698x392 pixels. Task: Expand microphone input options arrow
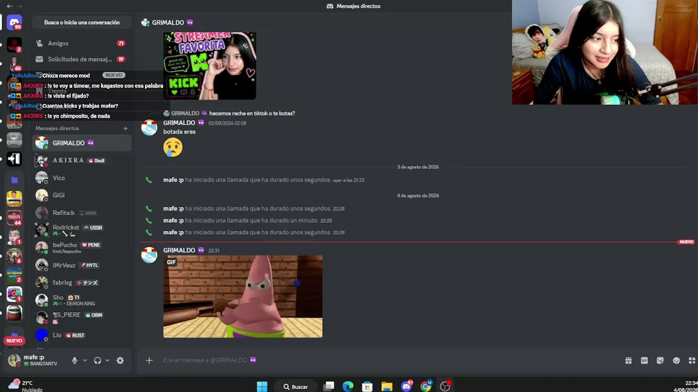coord(85,360)
